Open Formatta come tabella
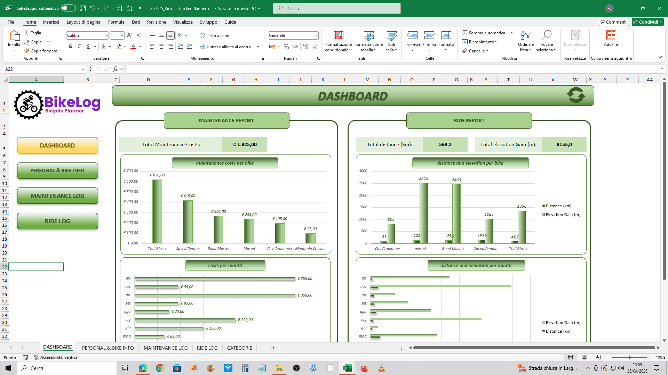Screen dimensions: 668x375 [368, 41]
